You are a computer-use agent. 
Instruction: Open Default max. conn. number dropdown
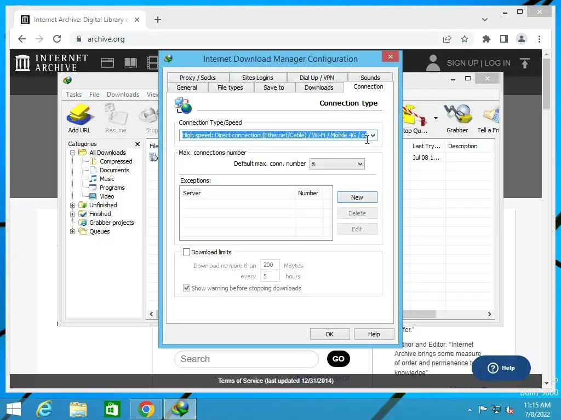pos(360,164)
